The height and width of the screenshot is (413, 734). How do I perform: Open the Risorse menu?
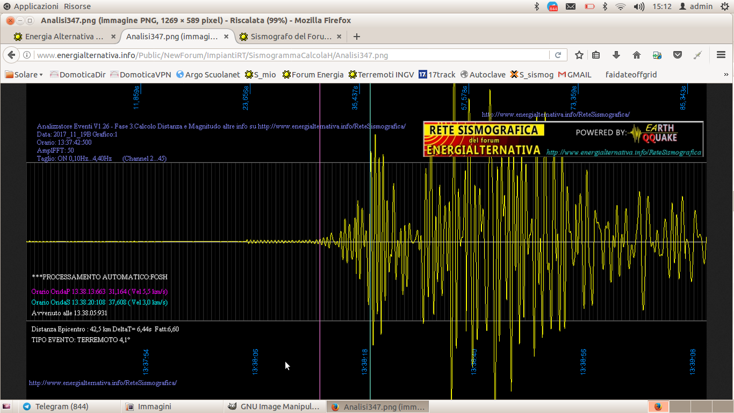pos(77,6)
